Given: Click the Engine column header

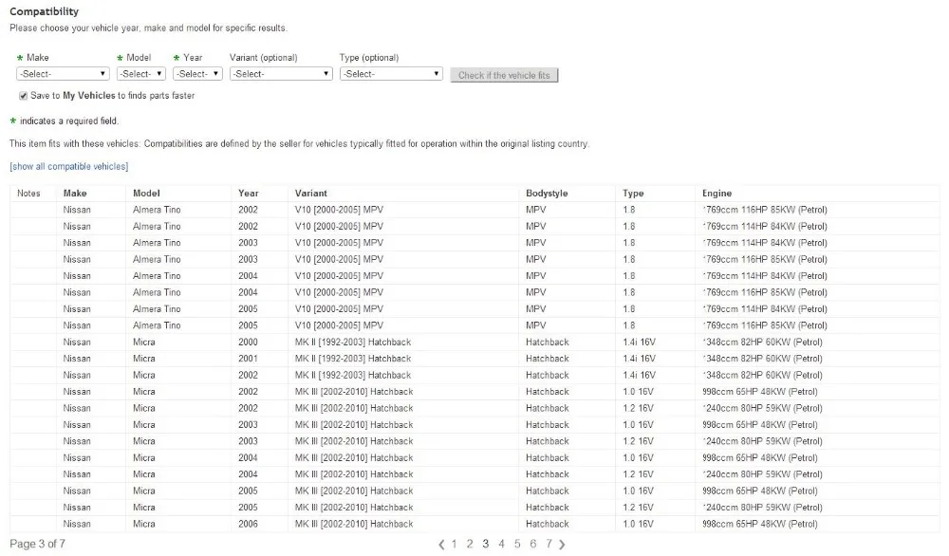Looking at the screenshot, I should click(x=716, y=193).
